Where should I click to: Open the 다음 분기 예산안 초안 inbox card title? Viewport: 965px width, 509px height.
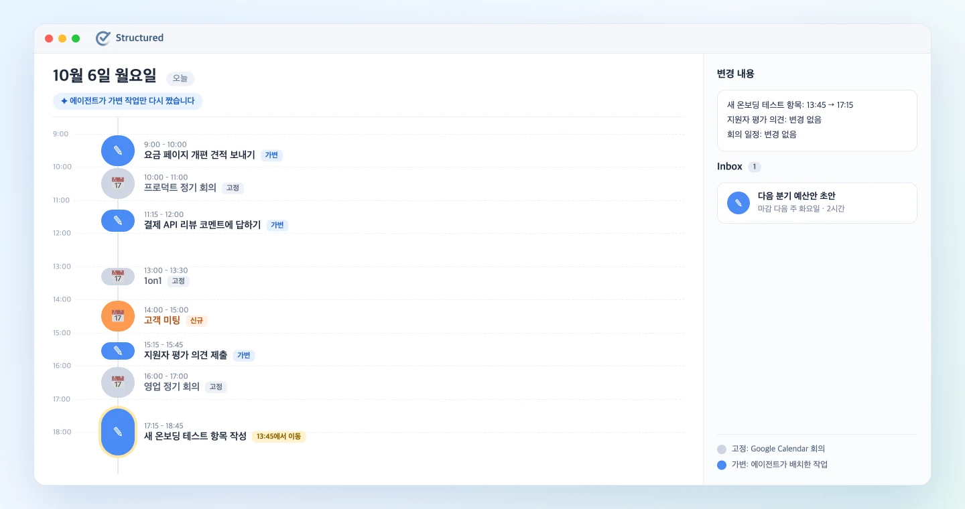(x=797, y=196)
